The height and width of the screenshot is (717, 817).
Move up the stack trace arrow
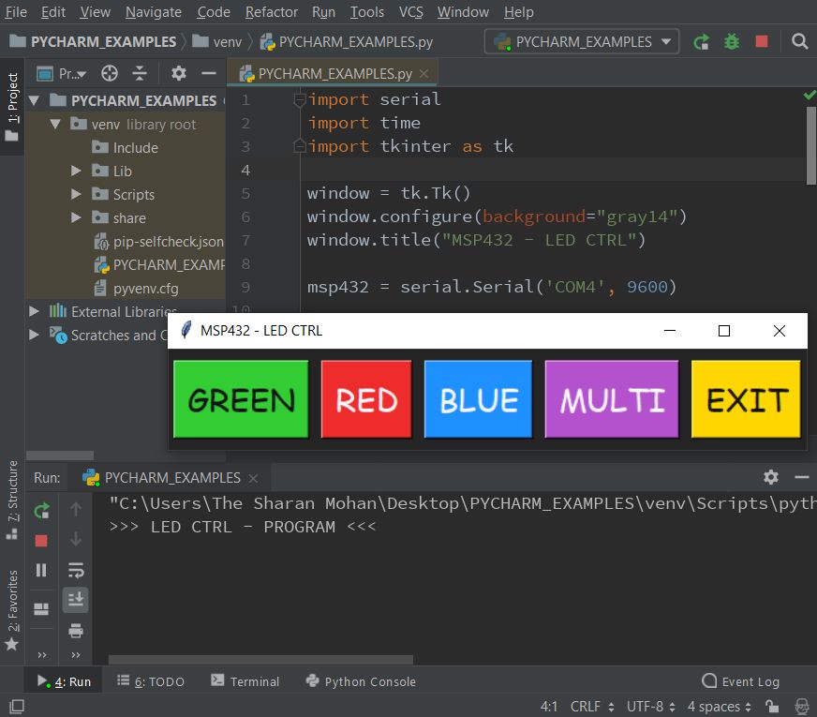pos(76,510)
